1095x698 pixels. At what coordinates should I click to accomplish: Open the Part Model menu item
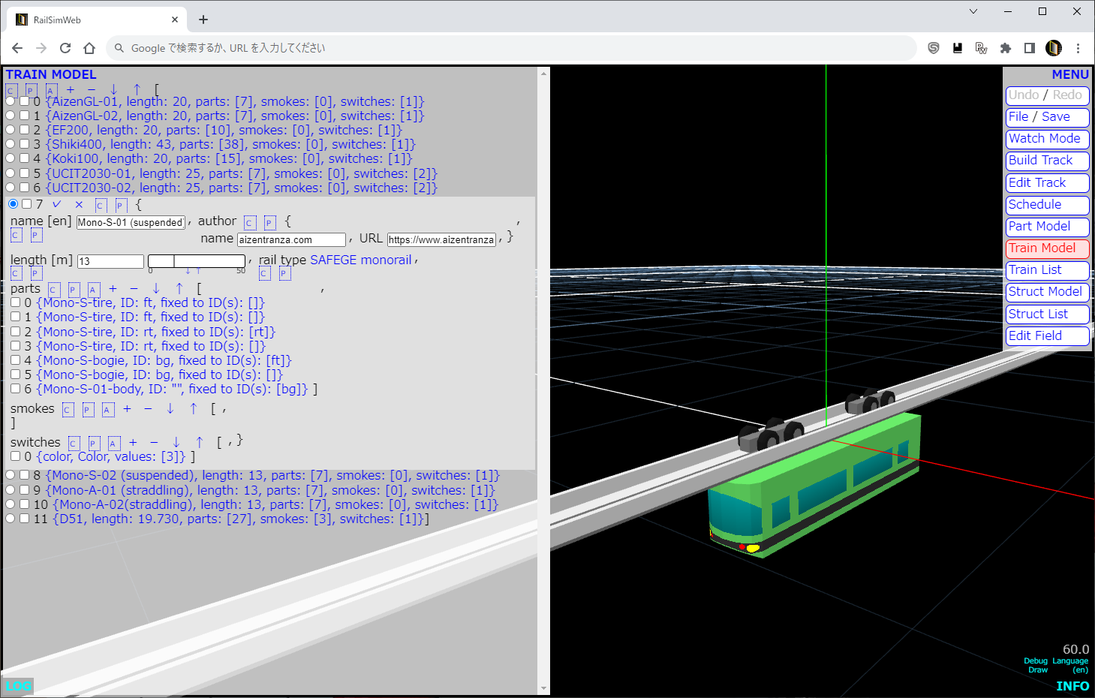pyautogui.click(x=1046, y=227)
